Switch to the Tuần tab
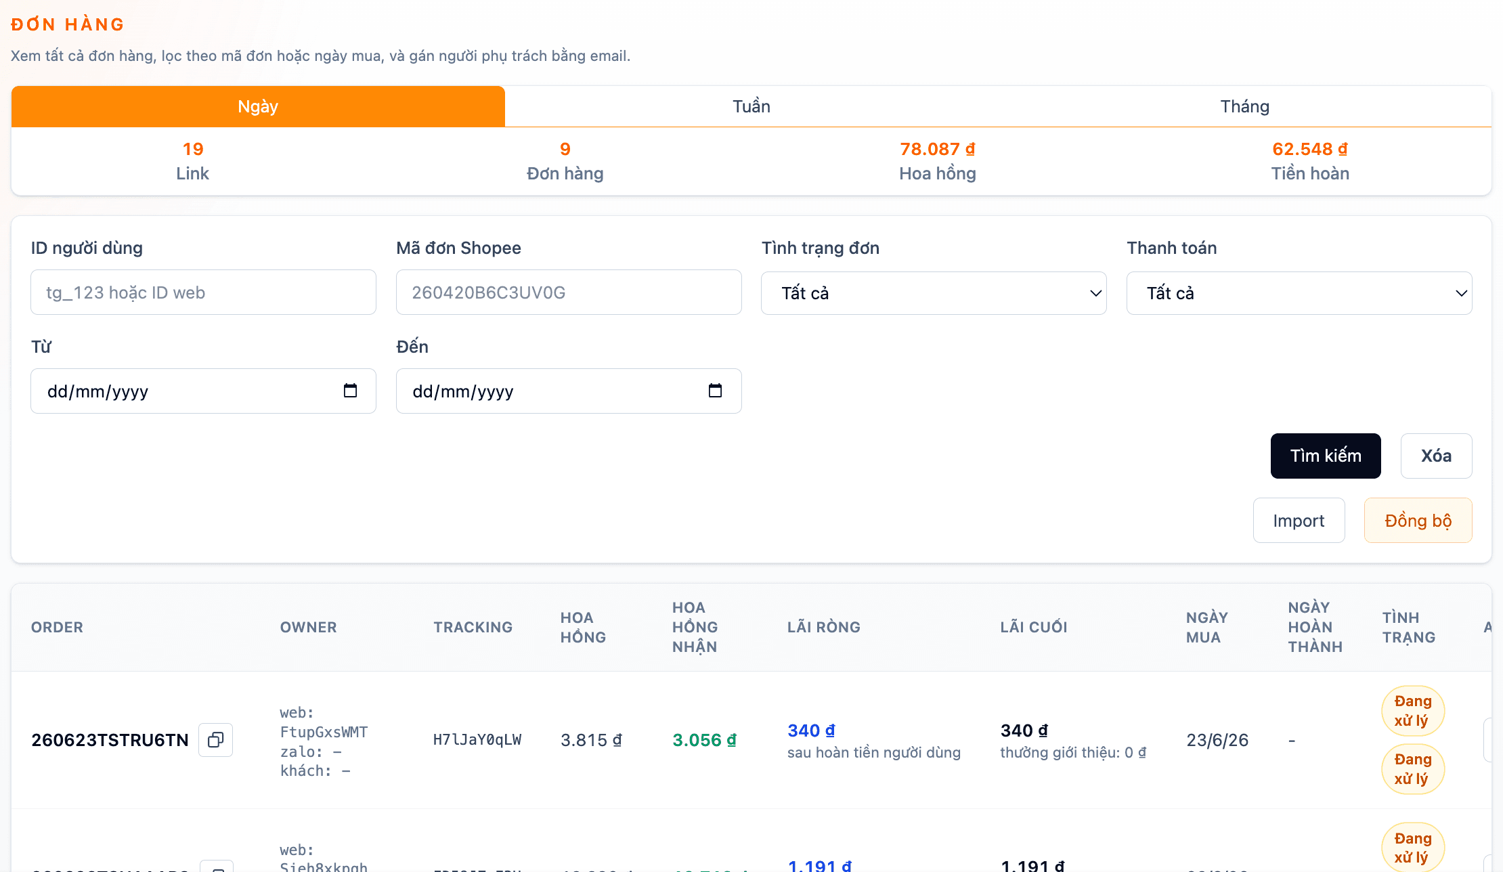The width and height of the screenshot is (1503, 872). click(x=751, y=106)
